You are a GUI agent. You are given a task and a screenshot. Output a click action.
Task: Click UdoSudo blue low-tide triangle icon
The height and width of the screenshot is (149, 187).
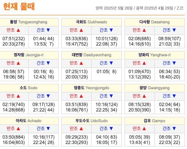point(111,129)
